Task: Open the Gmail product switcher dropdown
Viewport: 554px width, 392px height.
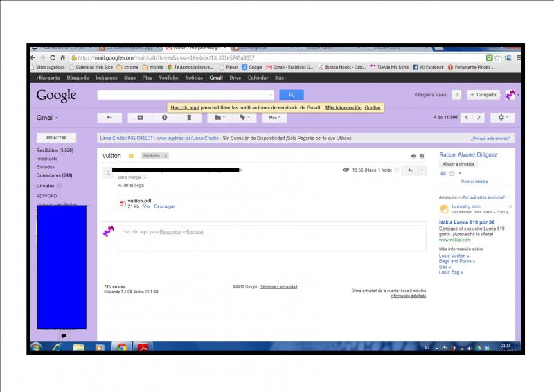Action: point(47,118)
